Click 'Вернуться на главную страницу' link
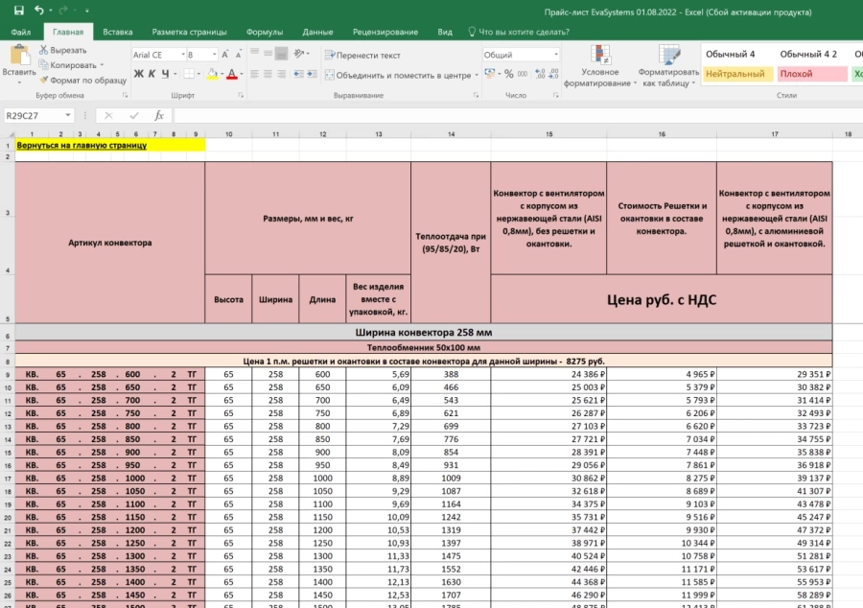Image resolution: width=863 pixels, height=608 pixels. 82,145
